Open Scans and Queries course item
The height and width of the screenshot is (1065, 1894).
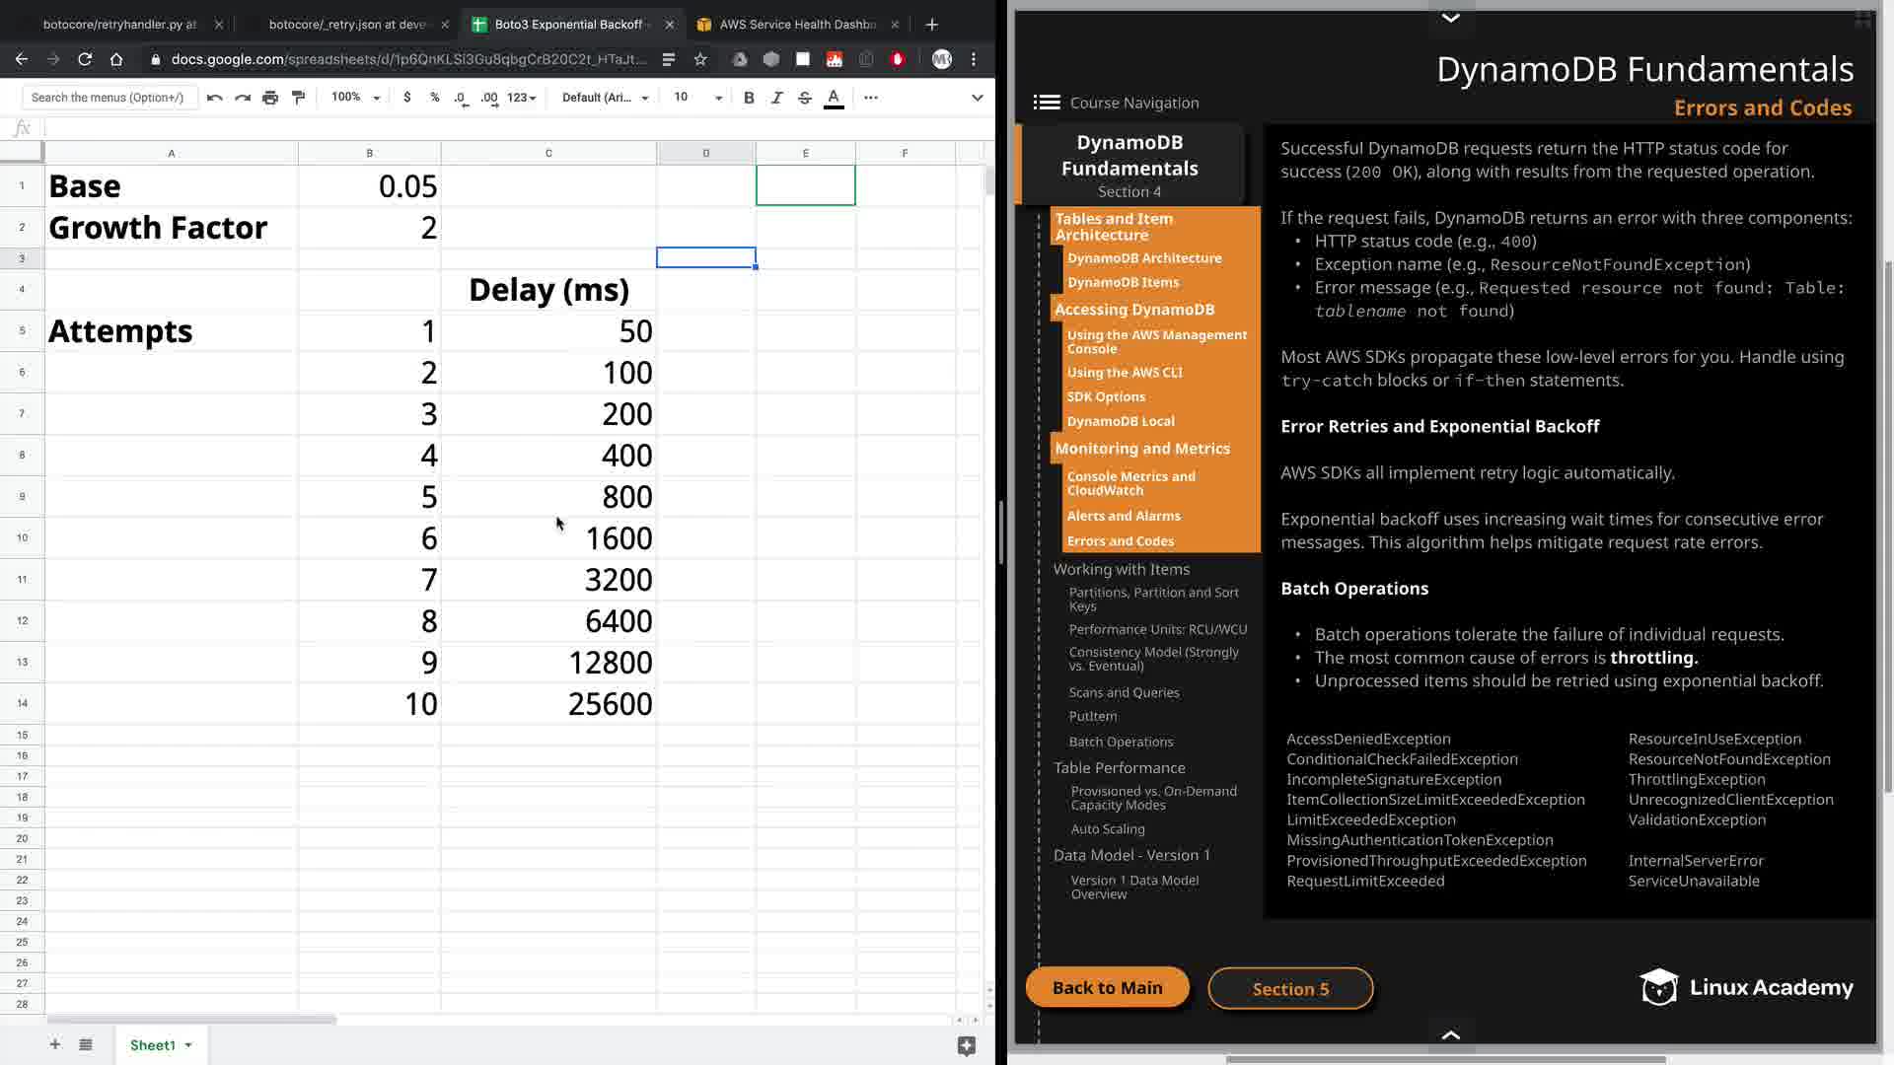(x=1124, y=692)
